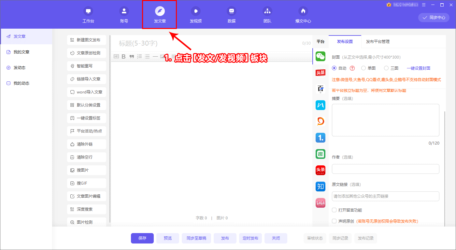Select the Zhihu platform icon
Viewport: 456px width, 250px height.
tap(321, 187)
